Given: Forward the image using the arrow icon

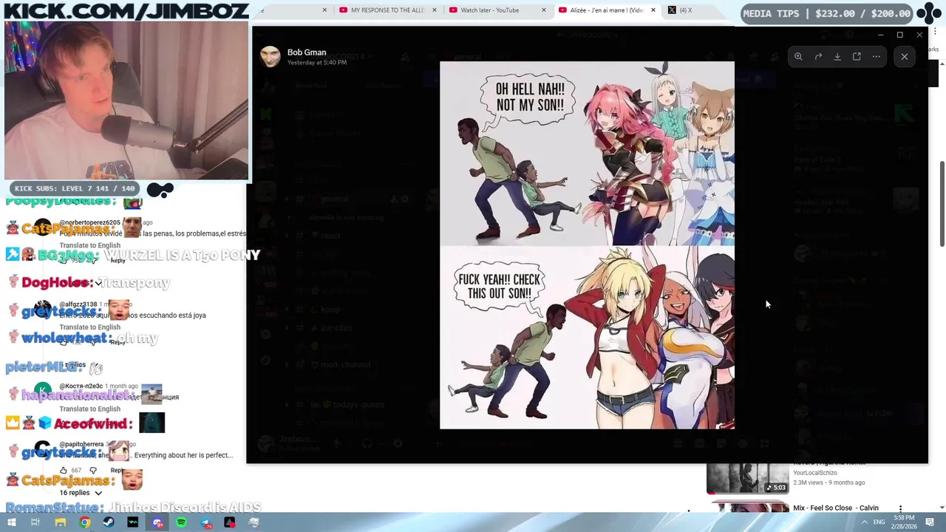Looking at the screenshot, I should [818, 56].
